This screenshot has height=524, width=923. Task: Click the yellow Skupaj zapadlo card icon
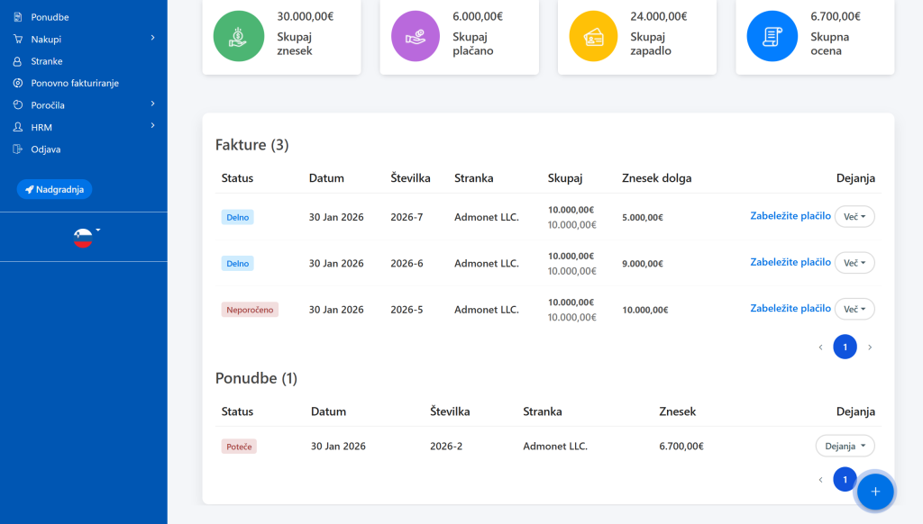(594, 36)
